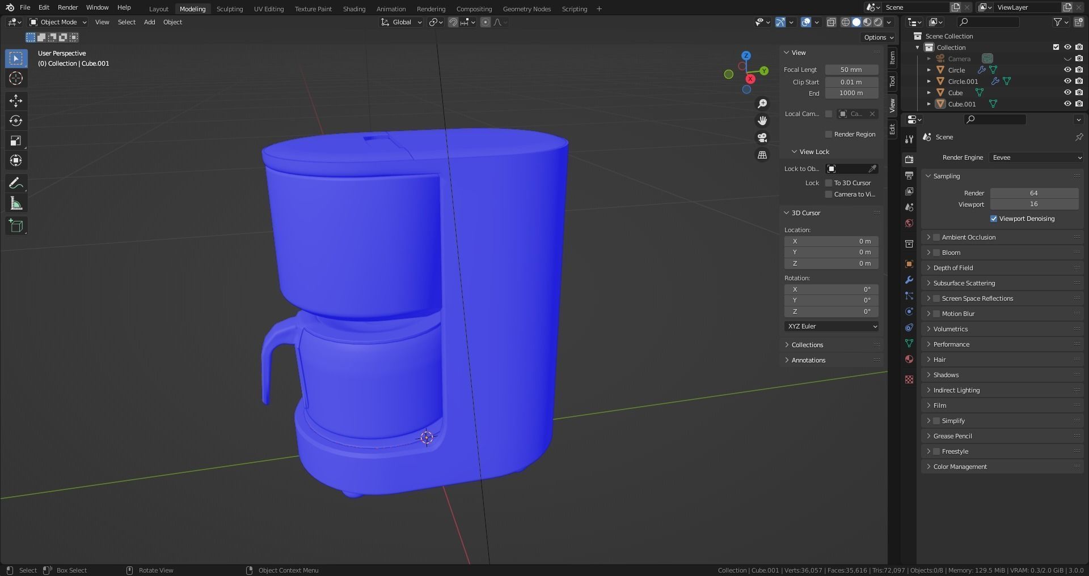Hide Cube.001 object in viewport
This screenshot has height=576, width=1089.
[x=1067, y=104]
